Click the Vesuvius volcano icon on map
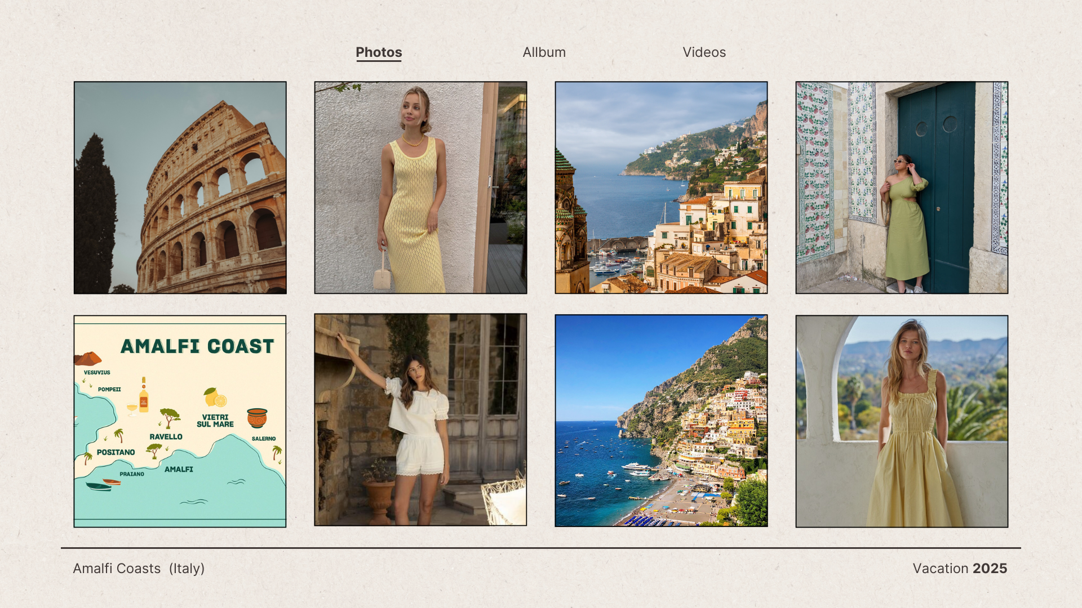Image resolution: width=1082 pixels, height=608 pixels. pyautogui.click(x=88, y=359)
